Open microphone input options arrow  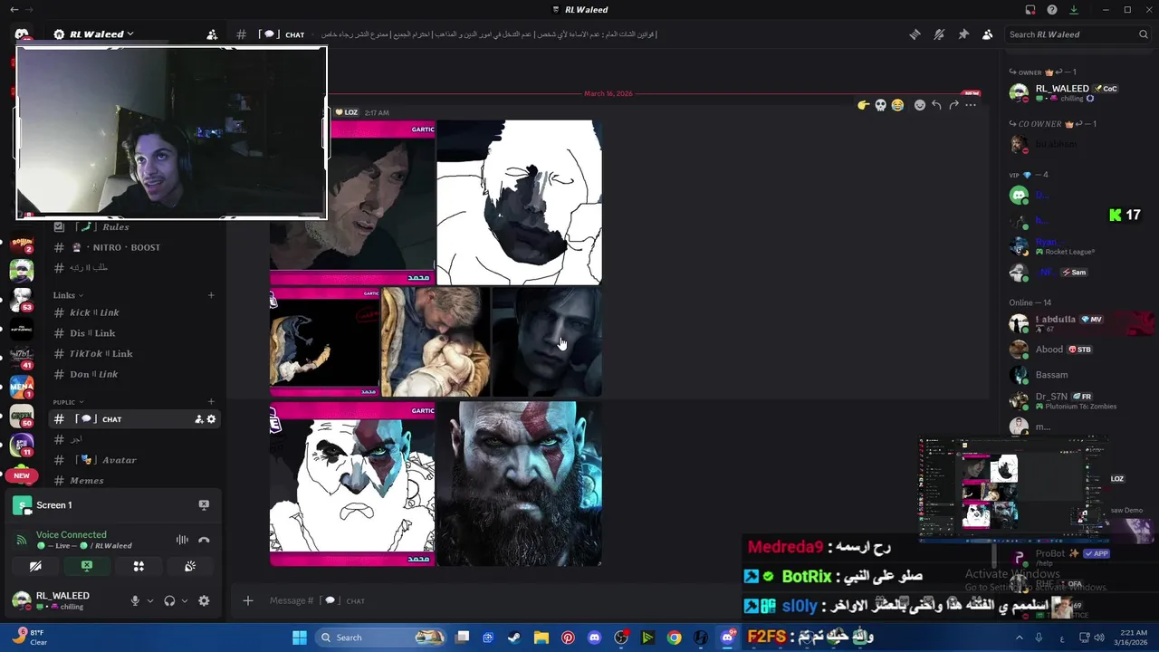coord(150,600)
